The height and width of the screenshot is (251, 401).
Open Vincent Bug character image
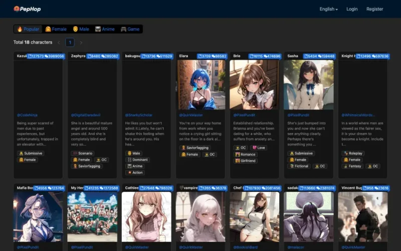[x=362, y=217]
